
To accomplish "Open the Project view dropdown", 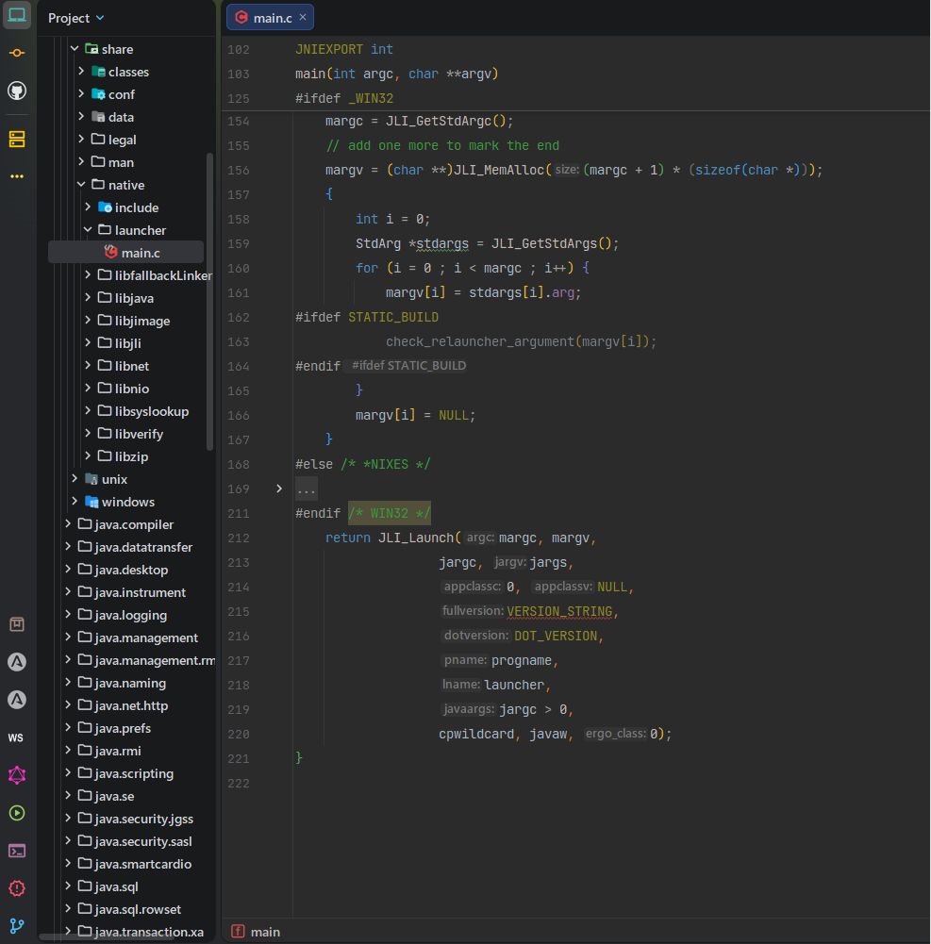I will click(x=76, y=18).
